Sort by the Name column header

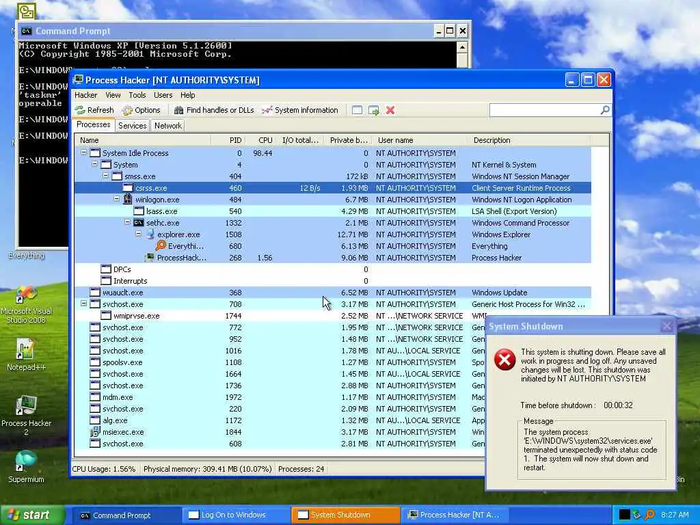pos(143,140)
